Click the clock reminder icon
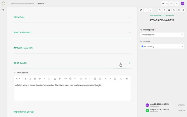This screenshot has width=187, height=117. pyautogui.click(x=160, y=10)
